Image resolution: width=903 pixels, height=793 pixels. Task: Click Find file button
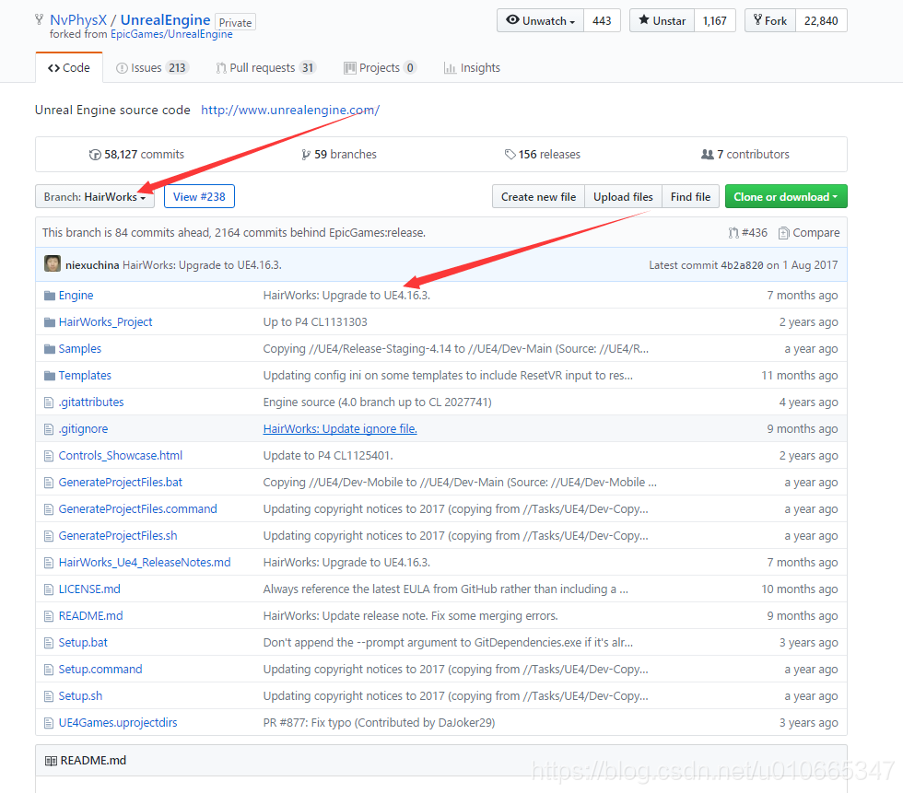[690, 197]
